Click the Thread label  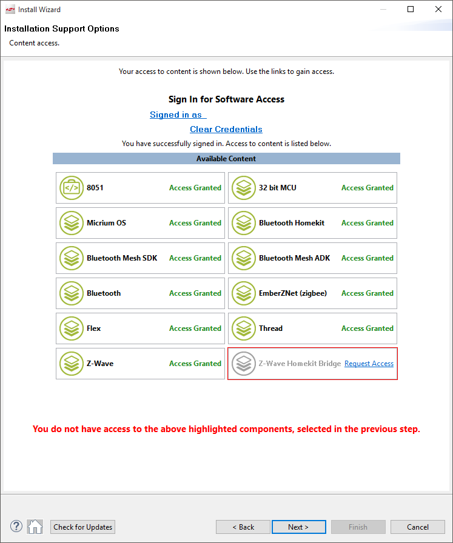point(270,328)
